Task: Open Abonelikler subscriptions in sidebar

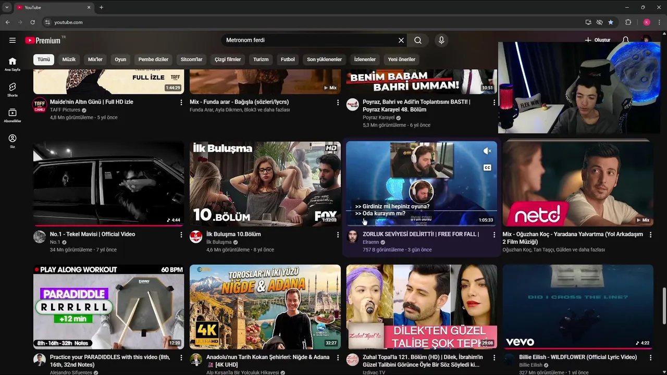Action: click(13, 116)
